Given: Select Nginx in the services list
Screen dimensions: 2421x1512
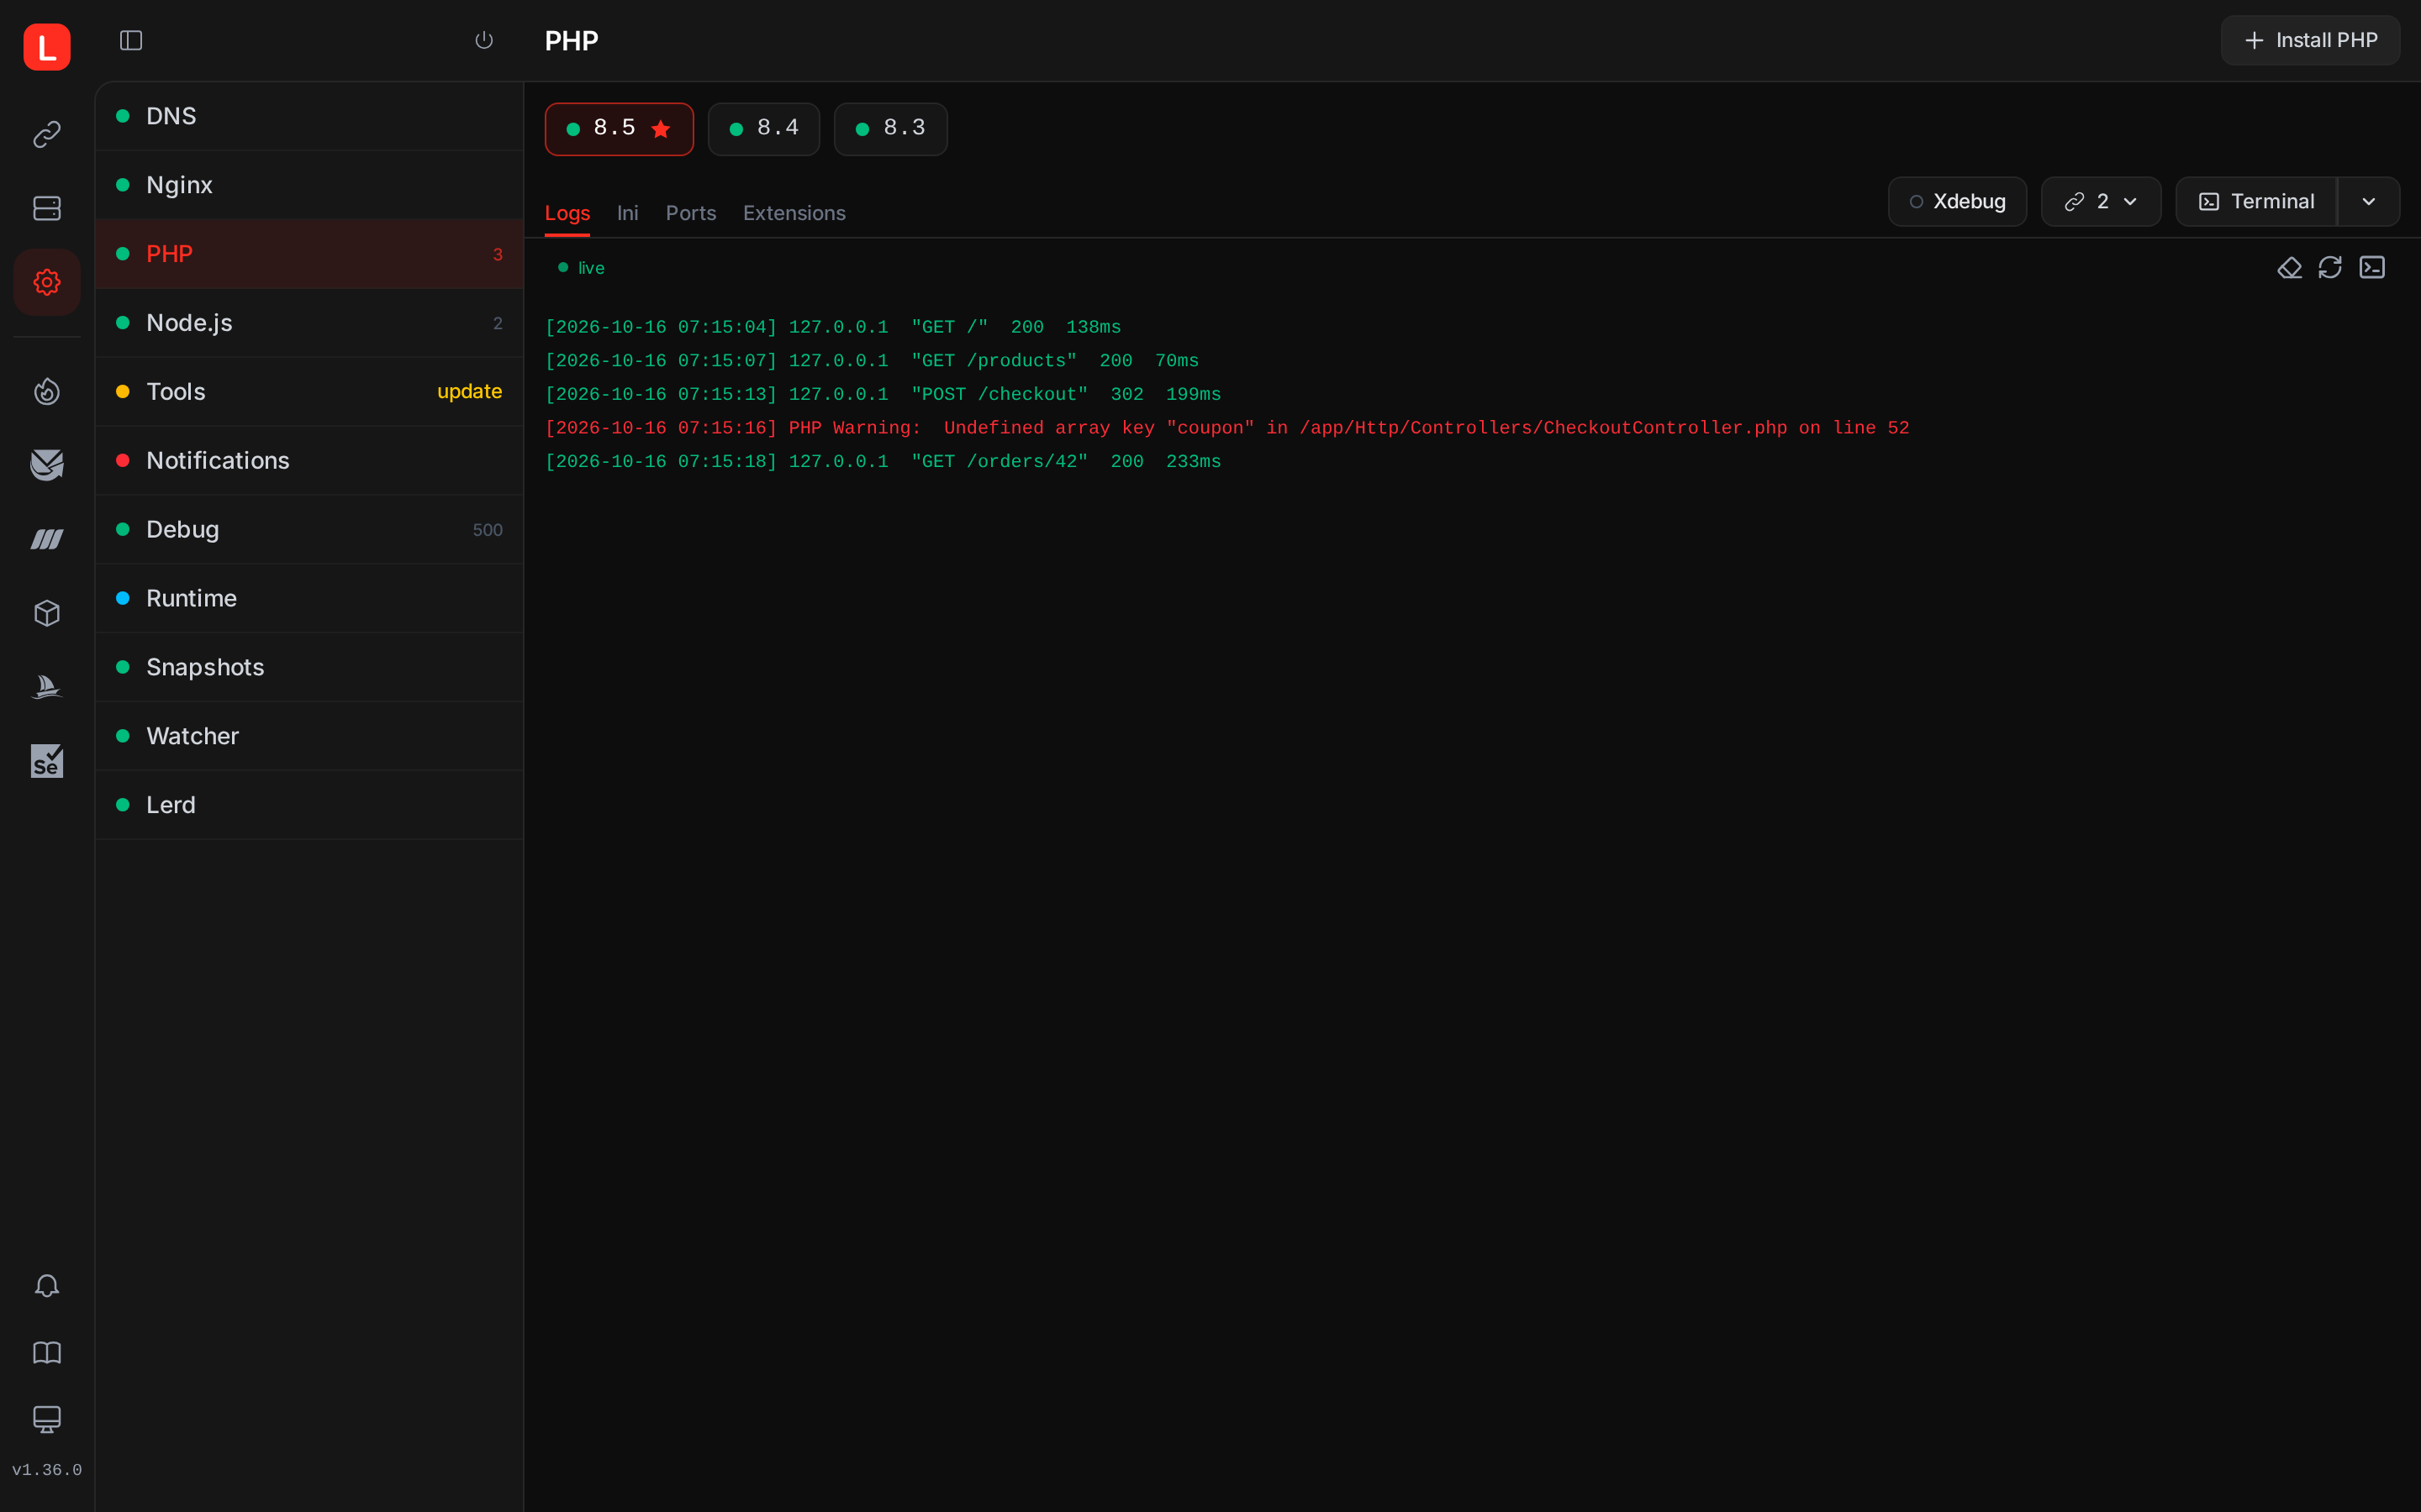Looking at the screenshot, I should coord(309,185).
